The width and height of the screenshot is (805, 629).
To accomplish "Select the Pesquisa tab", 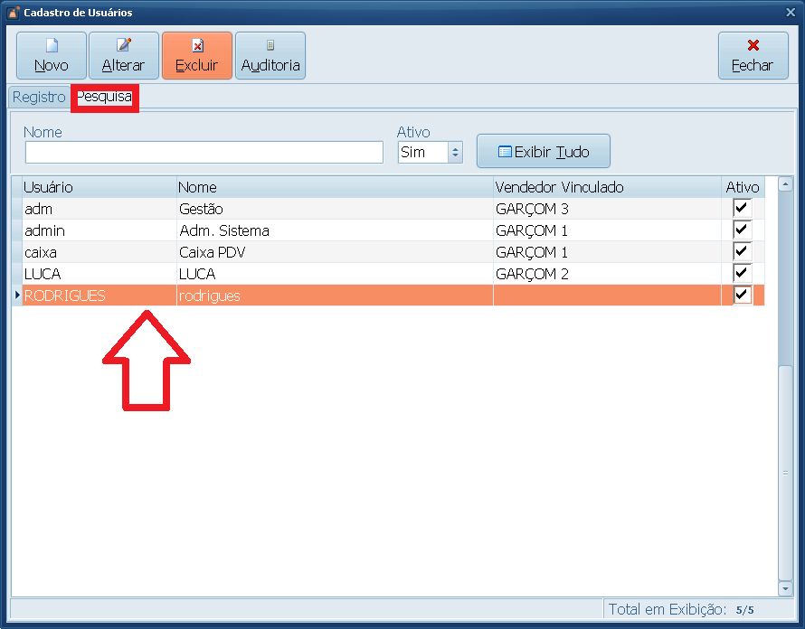I will [x=104, y=97].
